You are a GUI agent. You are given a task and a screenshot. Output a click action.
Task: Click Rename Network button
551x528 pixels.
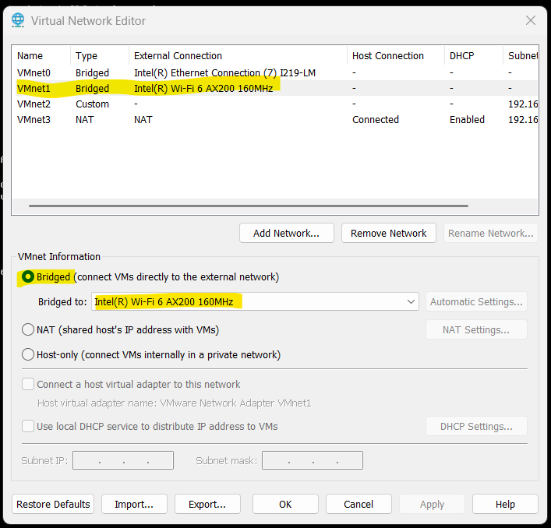coord(490,233)
